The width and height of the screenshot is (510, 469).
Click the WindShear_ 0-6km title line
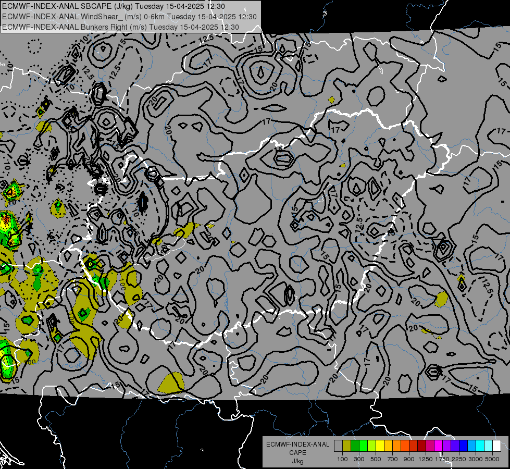[129, 17]
